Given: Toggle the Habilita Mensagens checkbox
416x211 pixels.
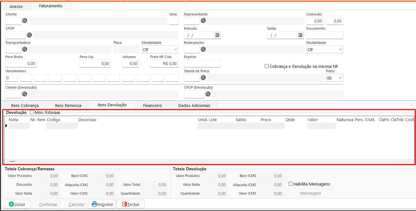Looking at the screenshot, I should click(291, 184).
